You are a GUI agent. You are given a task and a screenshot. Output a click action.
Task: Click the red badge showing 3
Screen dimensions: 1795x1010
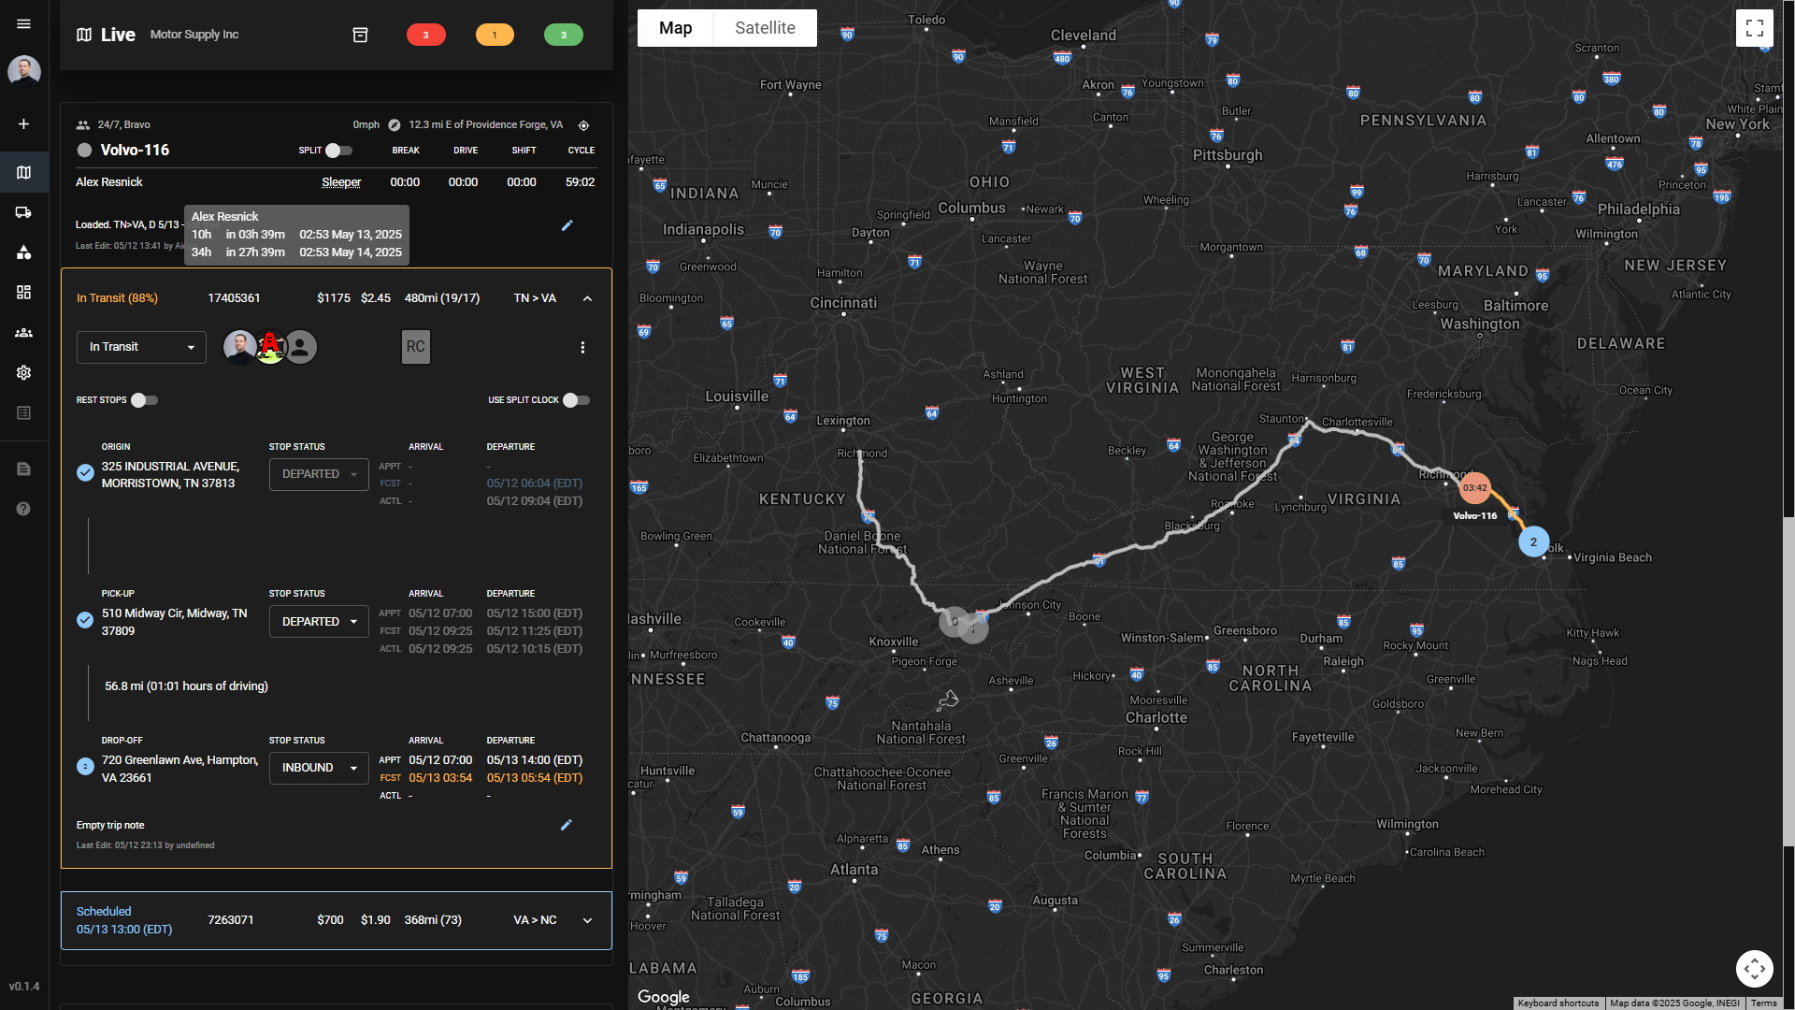[x=425, y=35]
